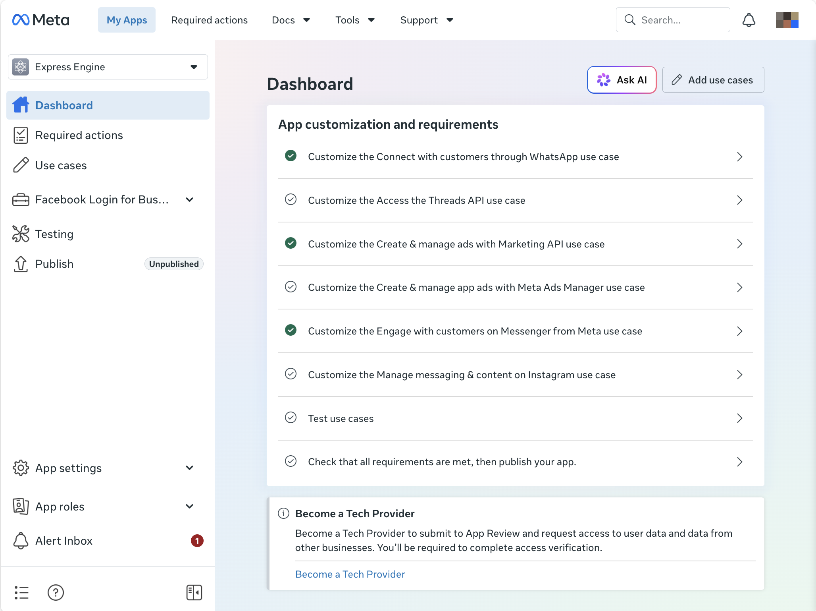
Task: Open Required actions in the sidebar
Action: [108, 135]
